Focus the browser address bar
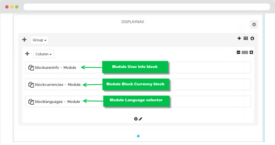This screenshot has height=145, width=275. pyautogui.click(x=147, y=7)
